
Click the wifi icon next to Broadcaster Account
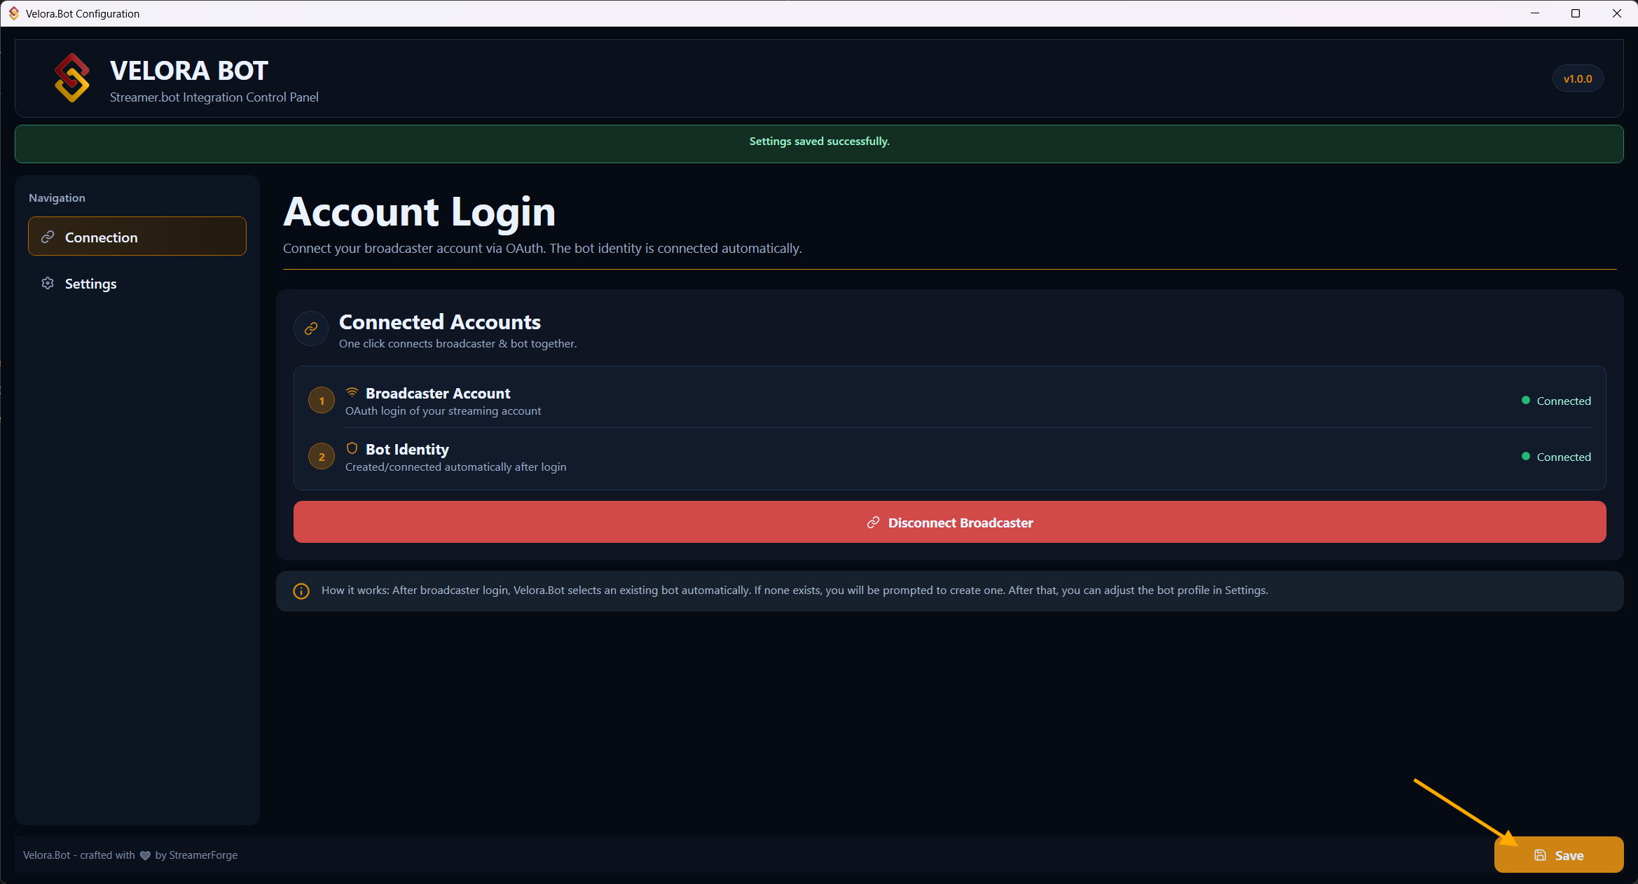point(352,392)
